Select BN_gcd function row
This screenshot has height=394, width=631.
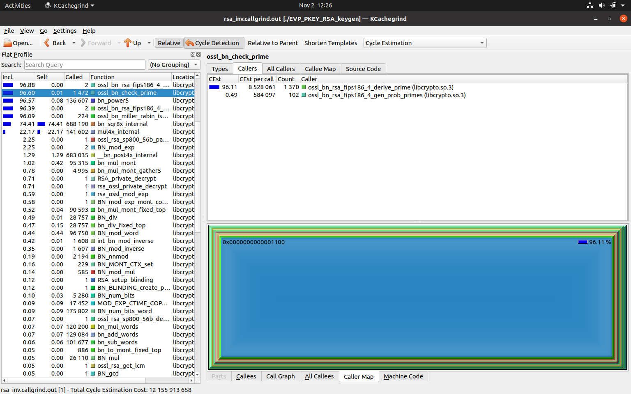pos(98,373)
